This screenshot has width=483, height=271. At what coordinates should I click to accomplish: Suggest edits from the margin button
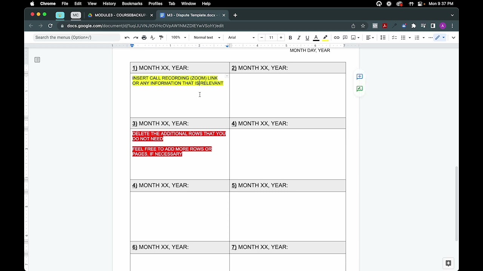[360, 89]
